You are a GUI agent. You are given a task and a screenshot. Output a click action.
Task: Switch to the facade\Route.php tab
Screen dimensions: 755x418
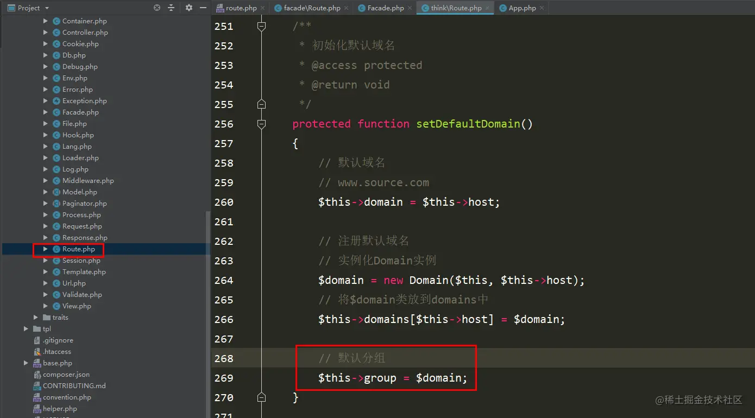(x=311, y=8)
